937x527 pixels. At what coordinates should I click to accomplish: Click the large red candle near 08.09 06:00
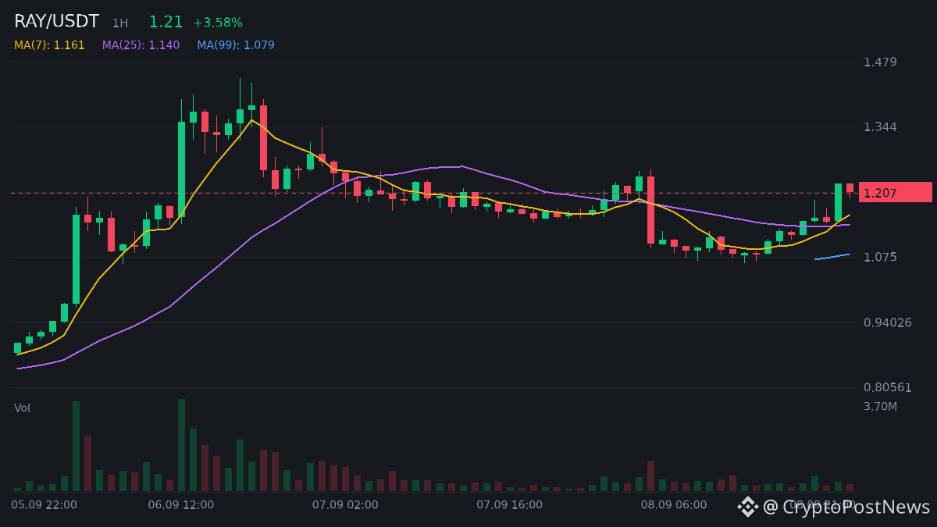pos(650,210)
